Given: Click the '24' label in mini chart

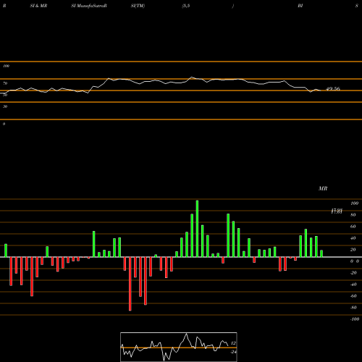Looking at the screenshot, I should click(233, 352).
